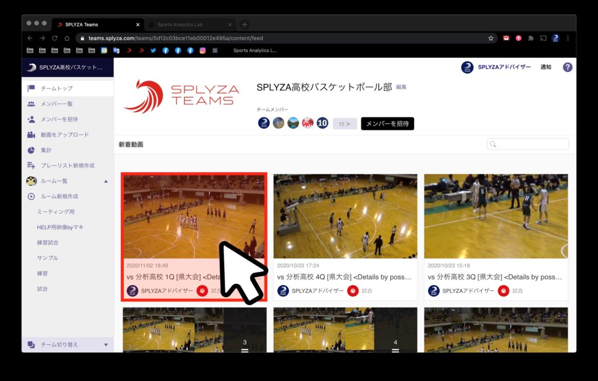Open the Extensions puzzle icon
The height and width of the screenshot is (381, 598).
531,38
